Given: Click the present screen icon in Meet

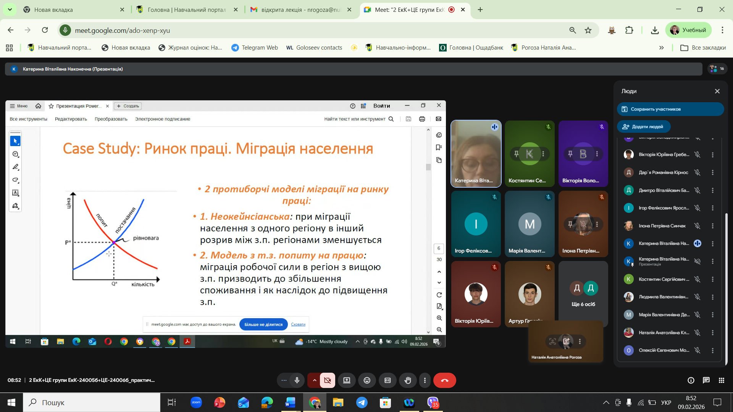Looking at the screenshot, I should click(347, 380).
